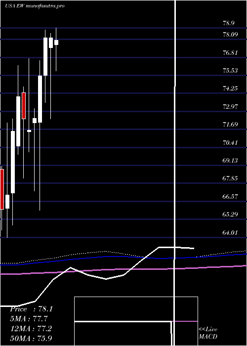Click the 65.29 price axis label
The height and width of the screenshot is (346, 247).
(x=231, y=214)
